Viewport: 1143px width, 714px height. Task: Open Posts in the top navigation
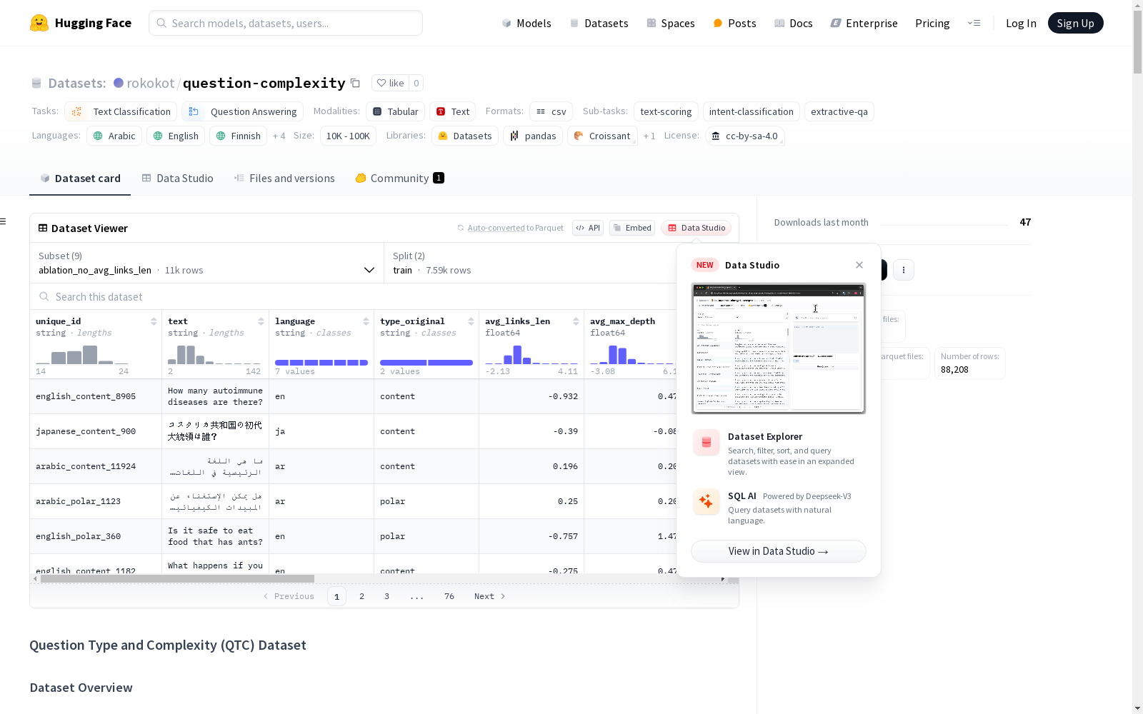[x=734, y=23]
